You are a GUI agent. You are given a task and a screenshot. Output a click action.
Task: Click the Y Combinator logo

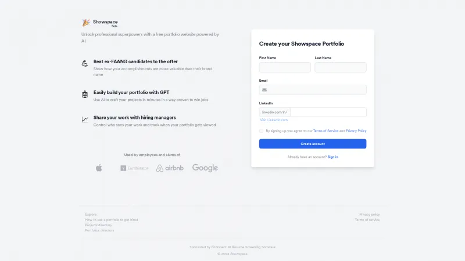134,168
